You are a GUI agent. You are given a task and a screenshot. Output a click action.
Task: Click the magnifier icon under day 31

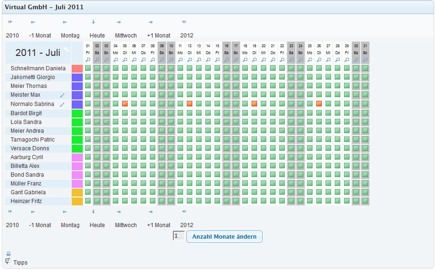pyautogui.click(x=365, y=60)
